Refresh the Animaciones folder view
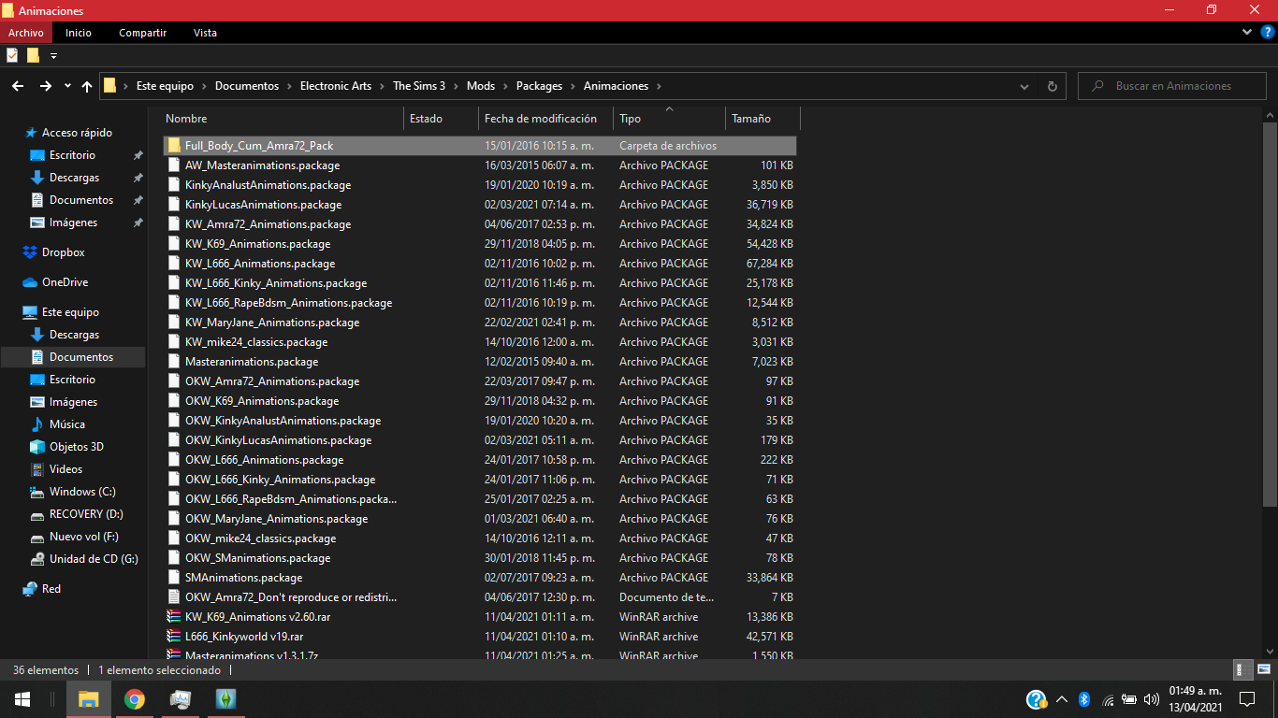The image size is (1278, 718). point(1052,86)
